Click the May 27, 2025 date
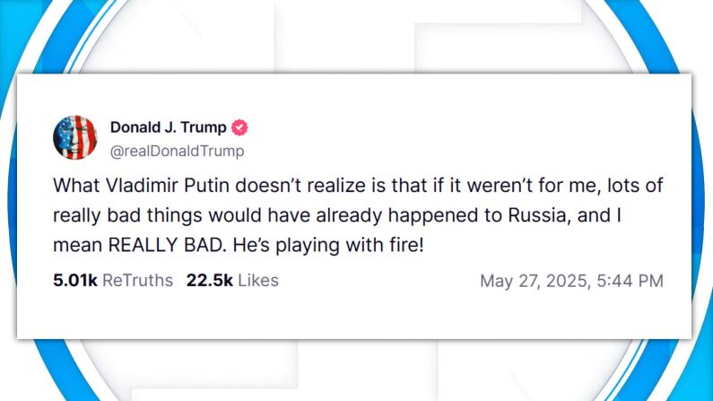The height and width of the screenshot is (401, 713). point(534,282)
